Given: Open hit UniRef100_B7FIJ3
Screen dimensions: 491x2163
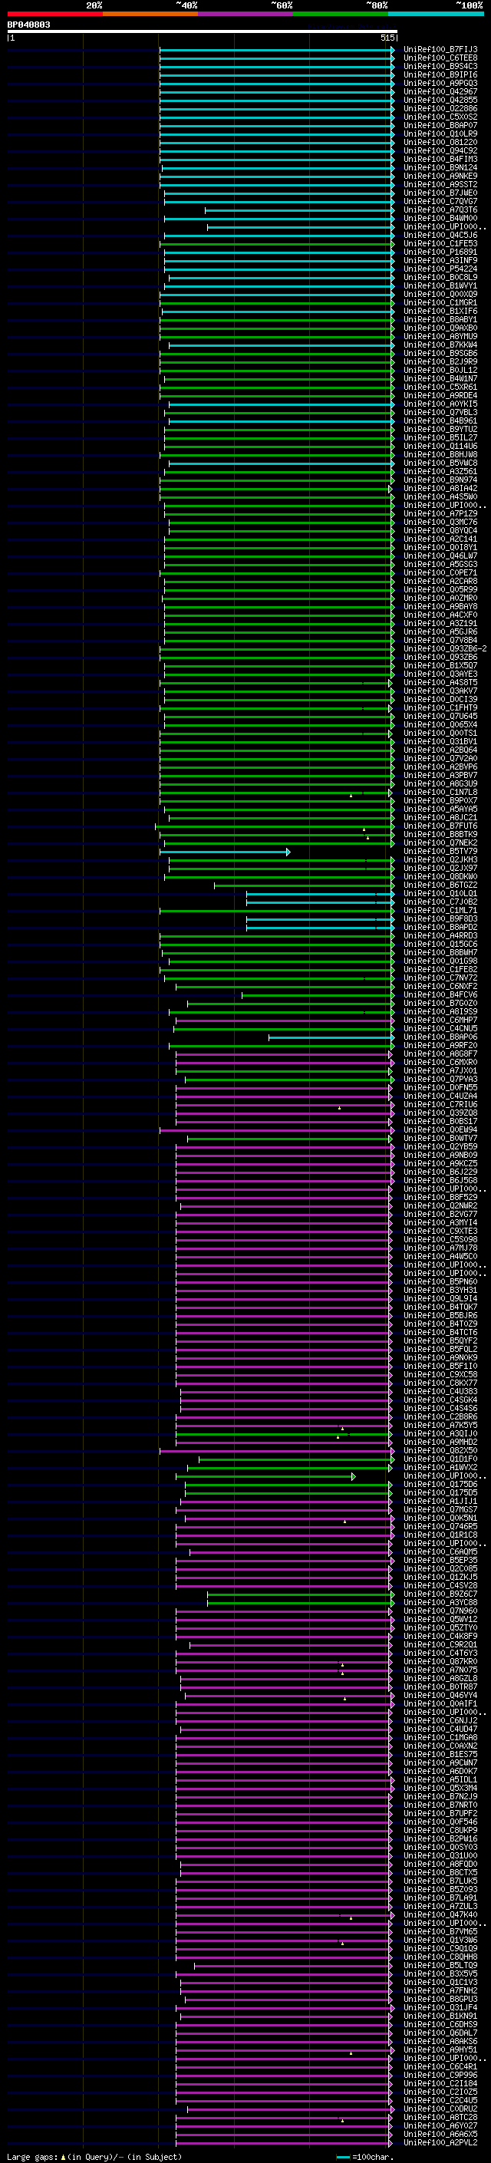Looking at the screenshot, I should click(x=440, y=50).
